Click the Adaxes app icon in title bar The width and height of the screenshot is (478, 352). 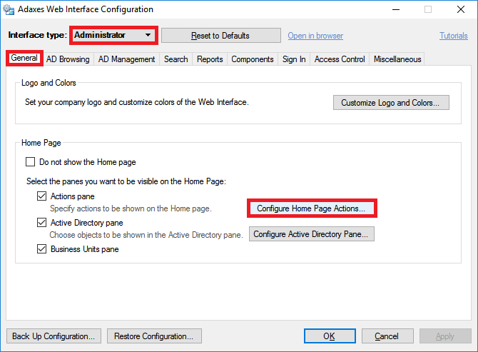9,9
